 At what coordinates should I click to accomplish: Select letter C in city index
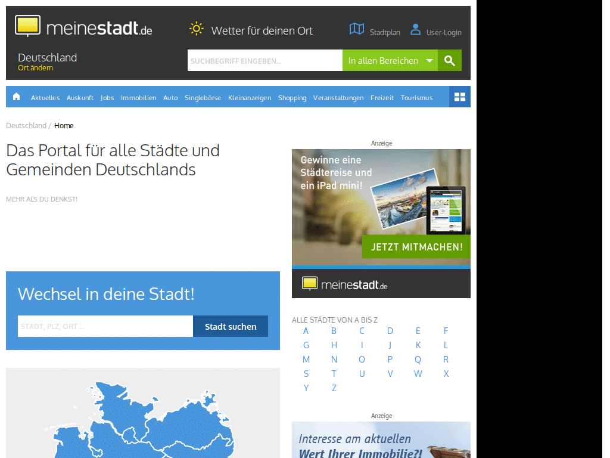coord(362,331)
